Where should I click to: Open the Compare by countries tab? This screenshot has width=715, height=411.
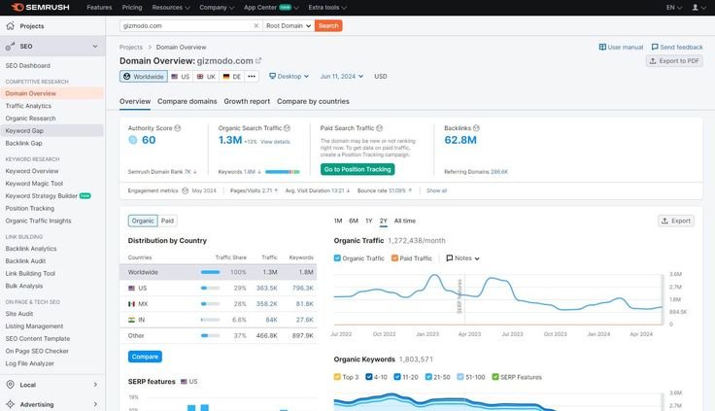coord(313,101)
